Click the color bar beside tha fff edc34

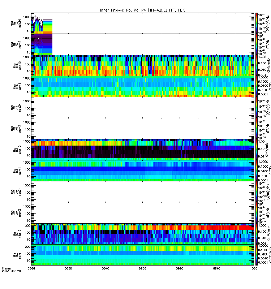pyautogui.click(x=257, y=23)
